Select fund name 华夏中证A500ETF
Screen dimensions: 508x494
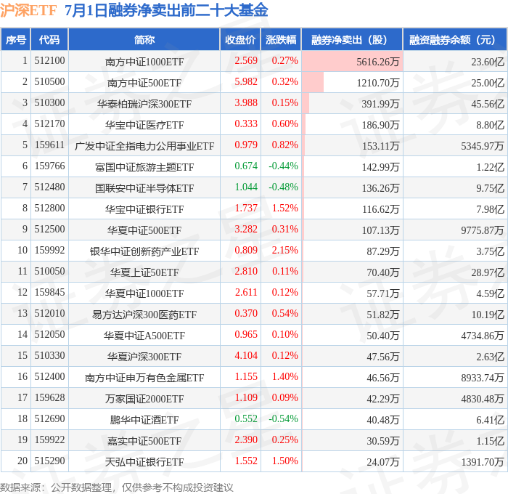click(144, 336)
